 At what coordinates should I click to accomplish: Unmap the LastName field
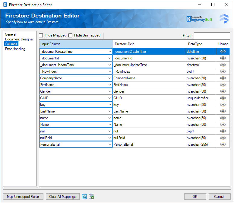[223, 111]
